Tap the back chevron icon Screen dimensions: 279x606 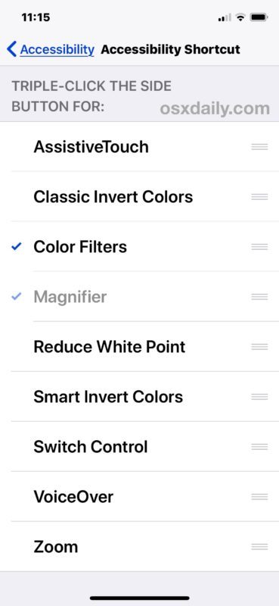click(x=11, y=49)
